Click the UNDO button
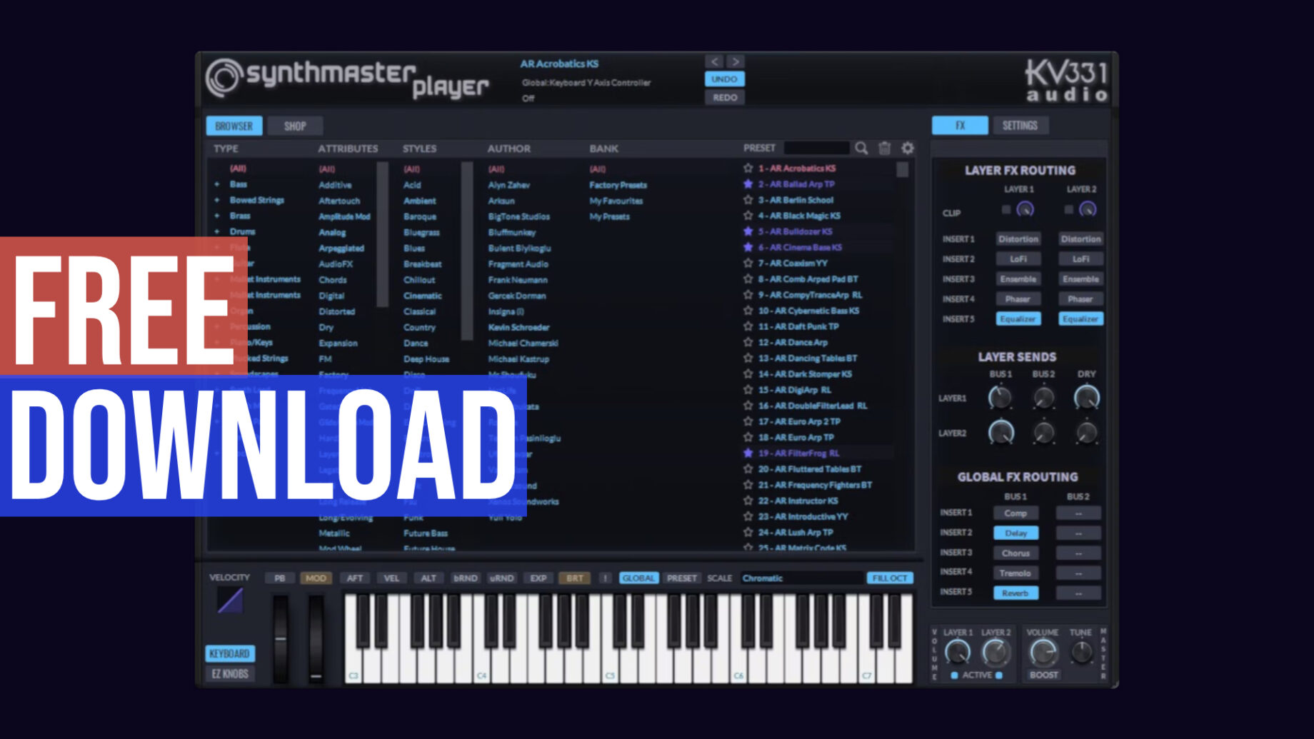The height and width of the screenshot is (739, 1314). [x=724, y=79]
